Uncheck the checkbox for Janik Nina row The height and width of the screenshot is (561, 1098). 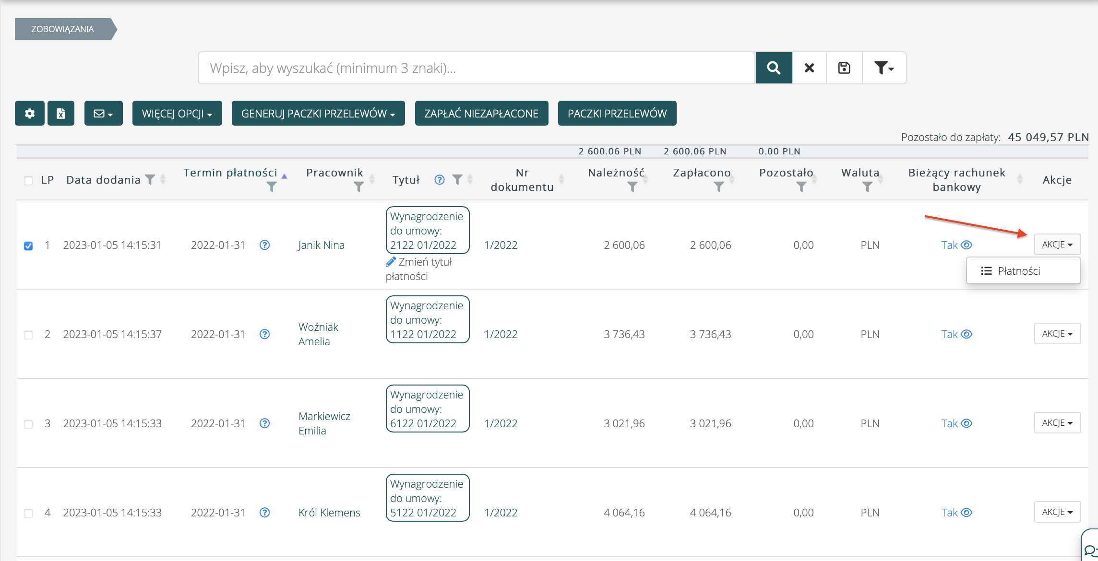click(28, 246)
